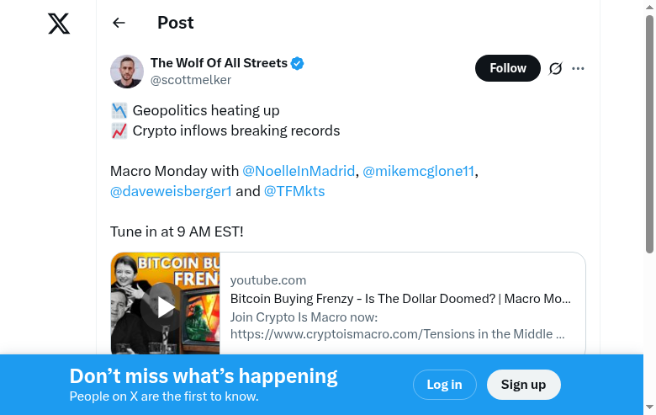
Task: Click the youtube.com source label
Action: click(x=268, y=280)
